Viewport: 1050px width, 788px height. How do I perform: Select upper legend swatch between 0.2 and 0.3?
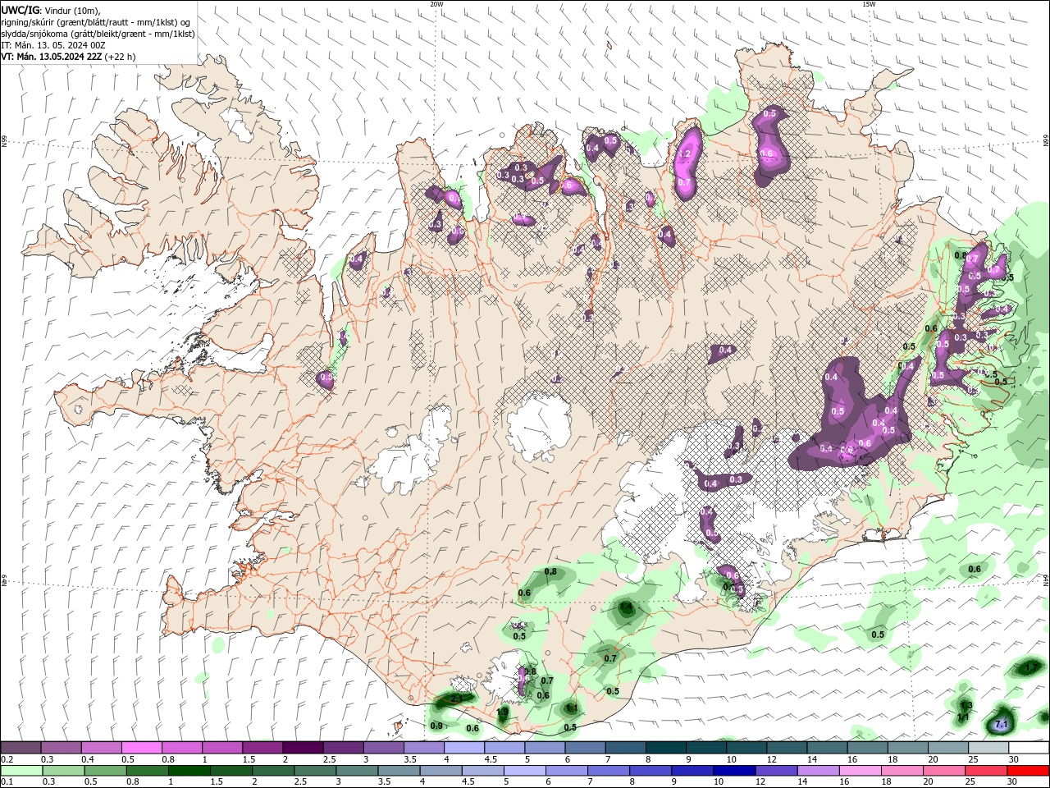pos(21,748)
